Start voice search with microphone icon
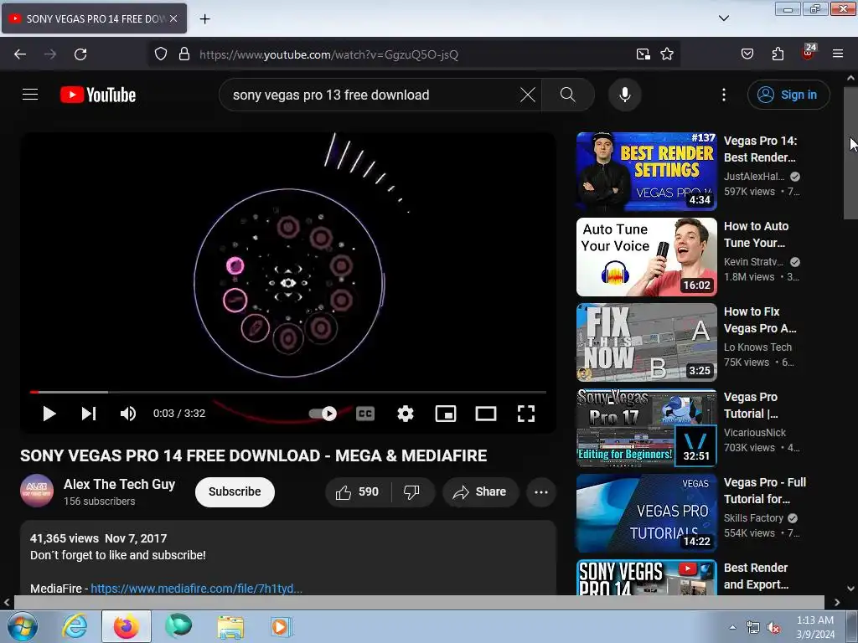Screen dimensions: 858x643 click(624, 95)
